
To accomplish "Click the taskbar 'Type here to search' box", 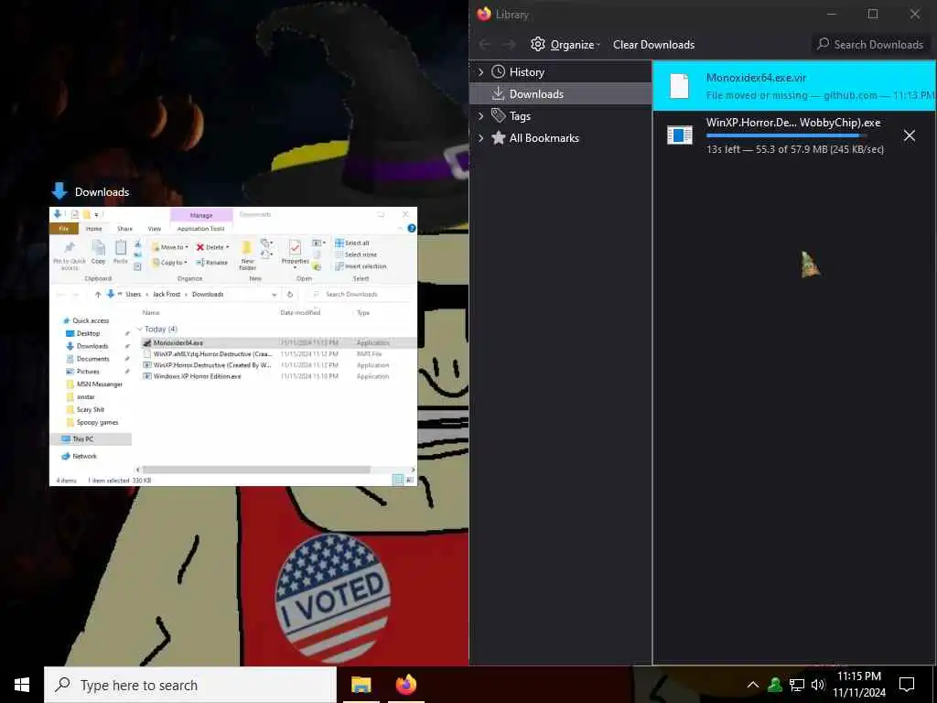I will [x=190, y=685].
